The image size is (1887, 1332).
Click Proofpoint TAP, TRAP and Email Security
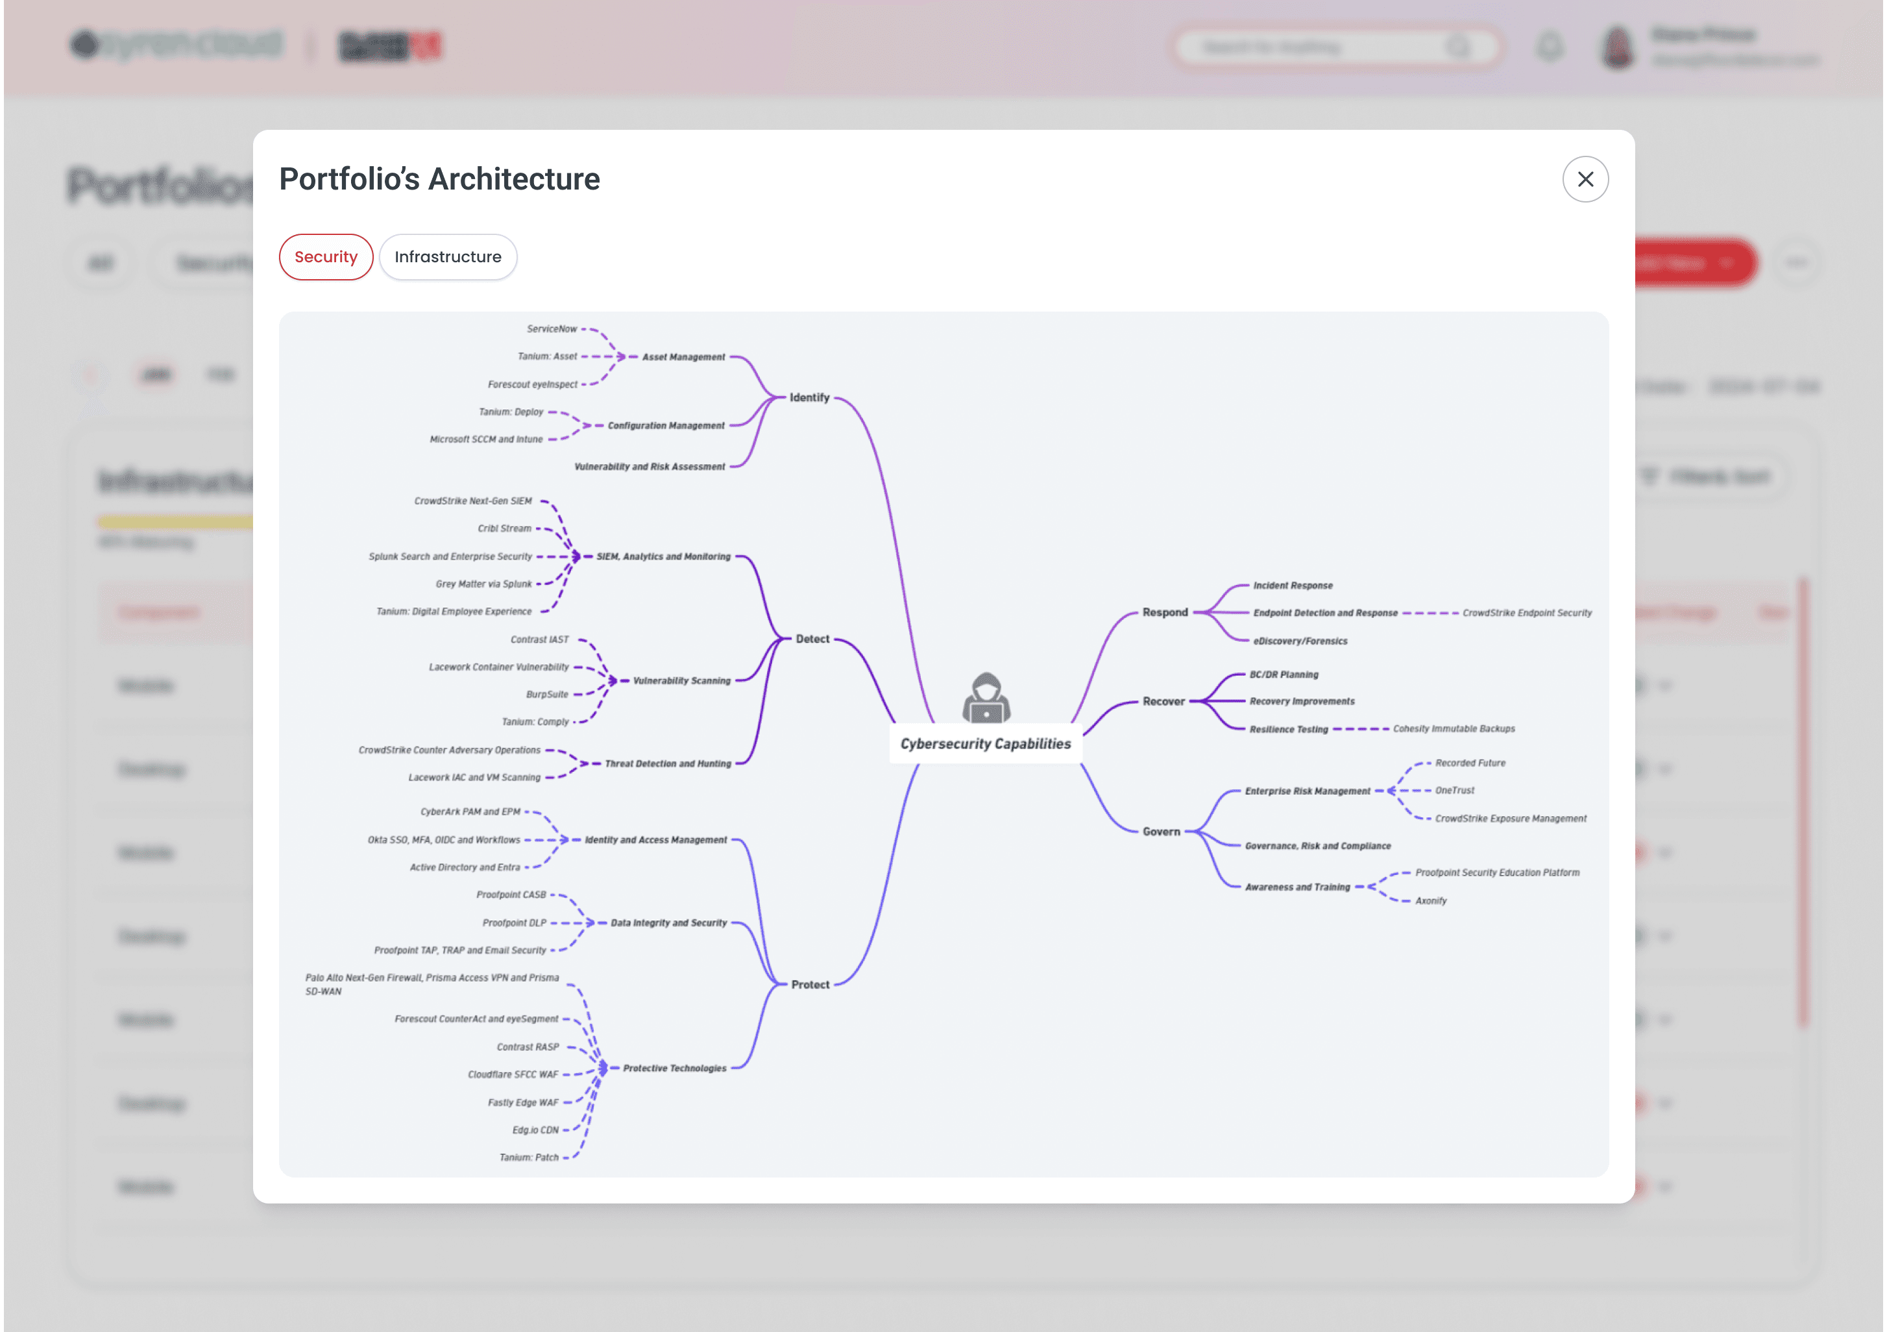pos(460,950)
